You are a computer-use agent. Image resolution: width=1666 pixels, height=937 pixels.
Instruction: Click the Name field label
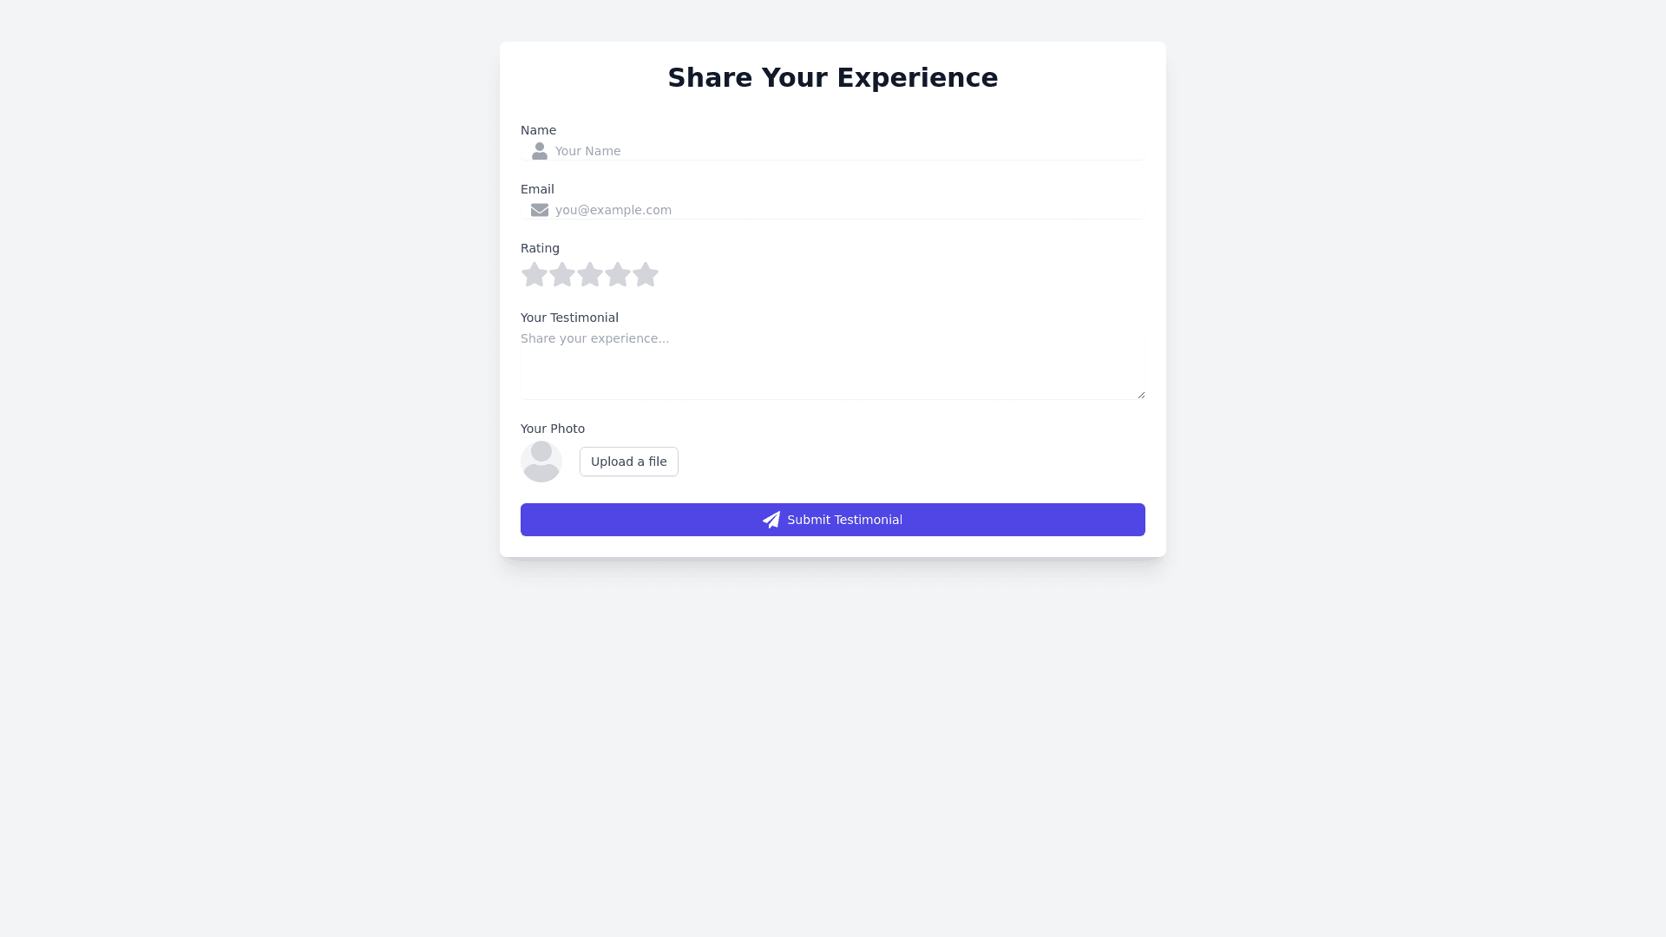point(538,130)
